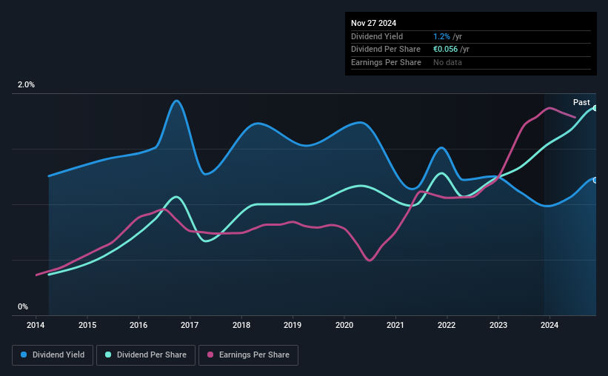Click the blue Dividend Yield legend dot
Image resolution: width=608 pixels, height=376 pixels.
click(x=24, y=355)
